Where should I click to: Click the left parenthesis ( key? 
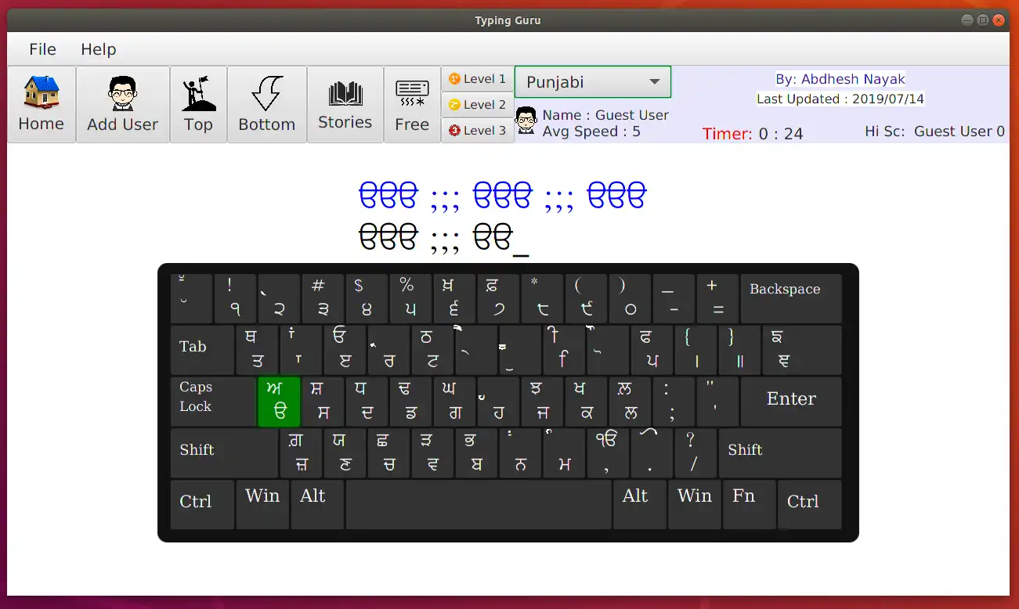[x=586, y=298]
